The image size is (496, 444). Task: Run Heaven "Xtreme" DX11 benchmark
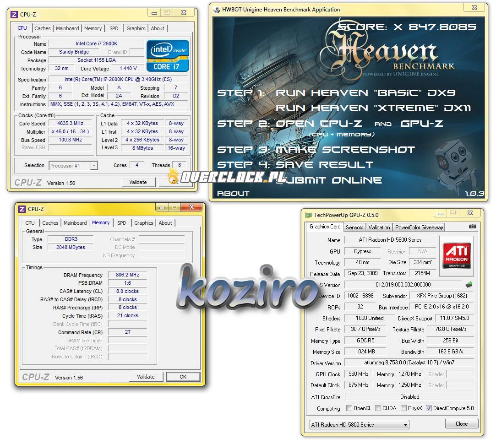tap(373, 108)
